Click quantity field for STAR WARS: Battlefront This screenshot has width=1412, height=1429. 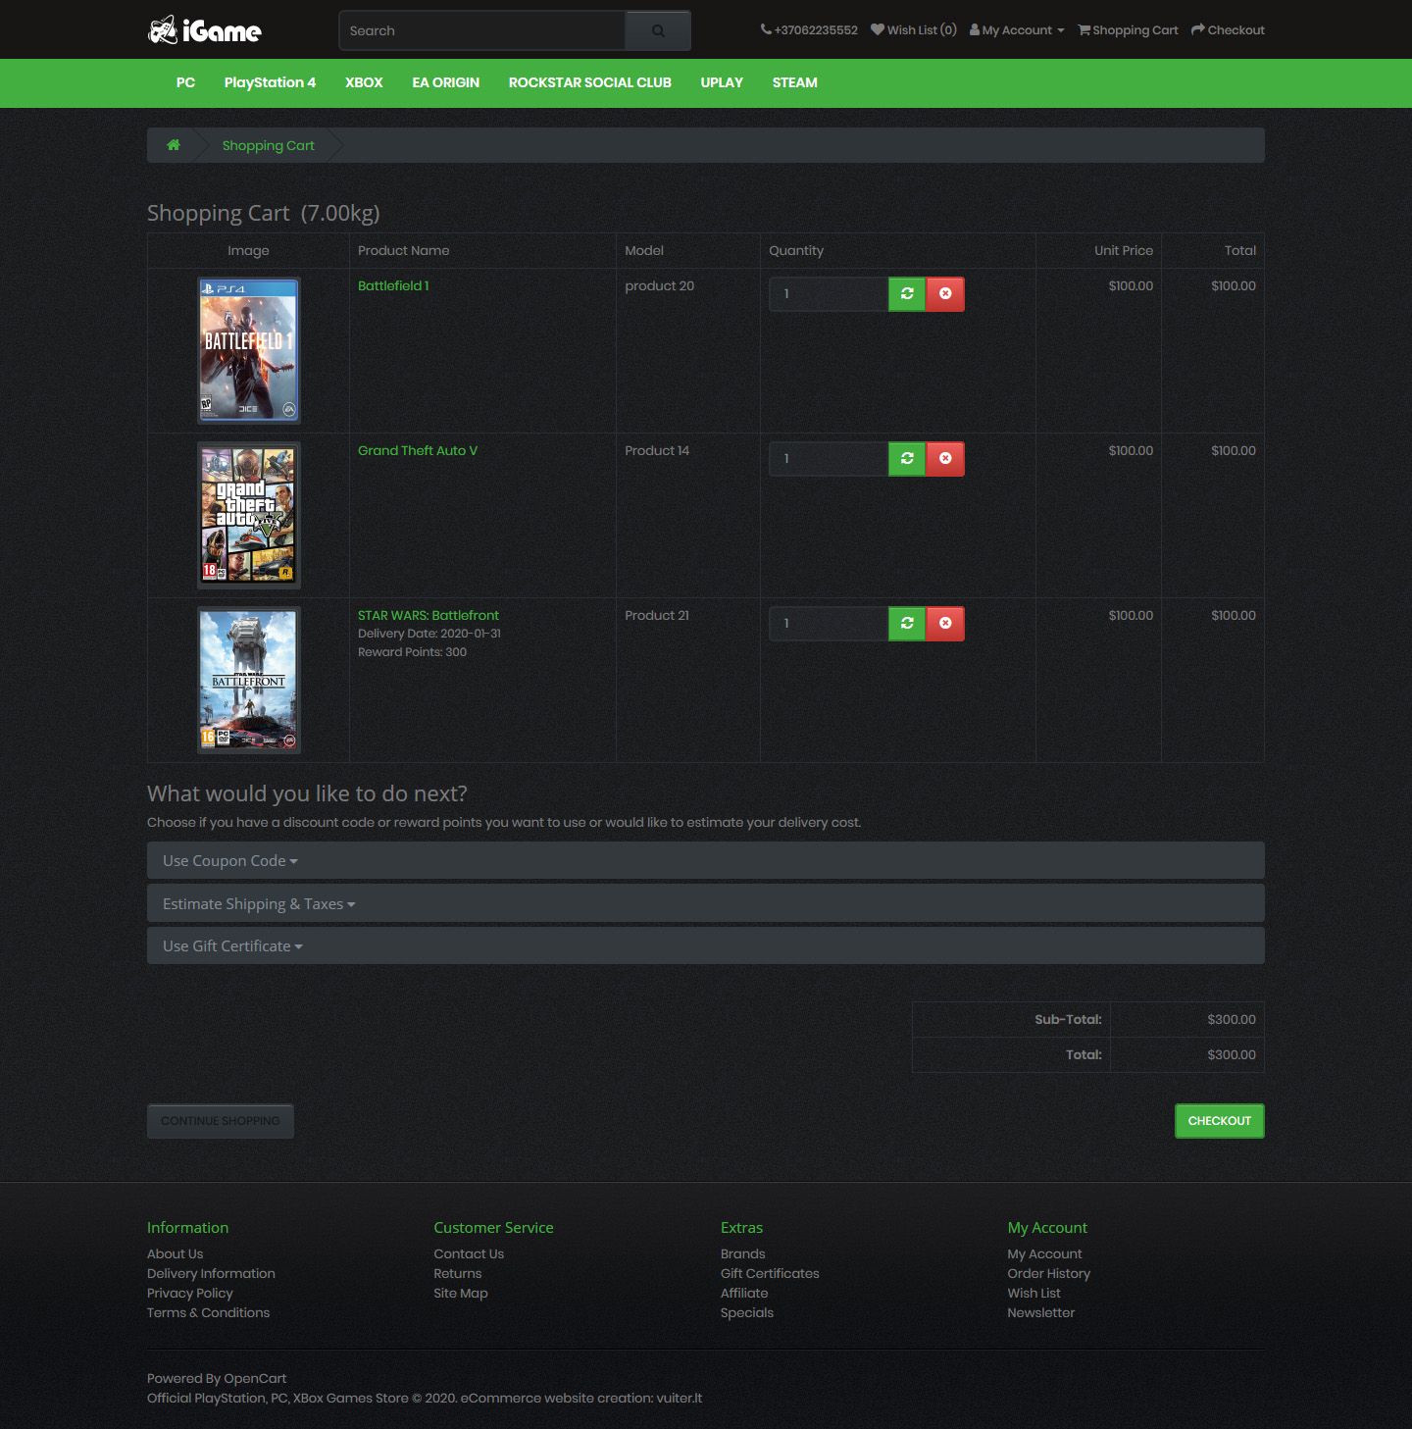click(829, 624)
